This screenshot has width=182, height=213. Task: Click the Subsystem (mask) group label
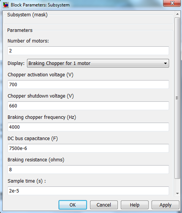pyautogui.click(x=27, y=15)
